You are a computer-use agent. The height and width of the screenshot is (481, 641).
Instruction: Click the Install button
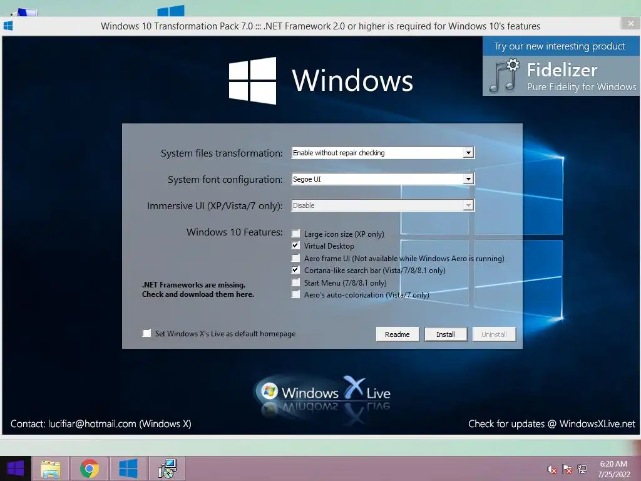pos(446,334)
